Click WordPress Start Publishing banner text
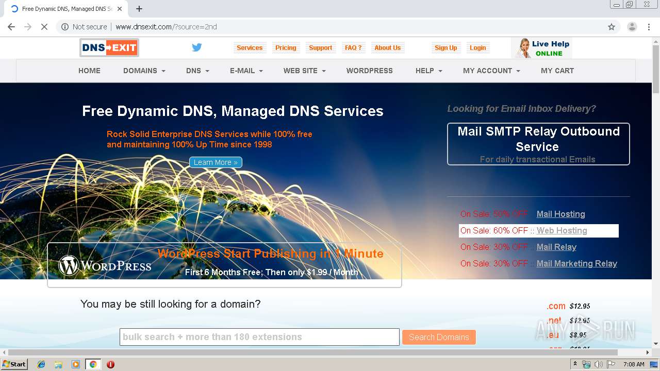The width and height of the screenshot is (660, 371). click(x=271, y=254)
